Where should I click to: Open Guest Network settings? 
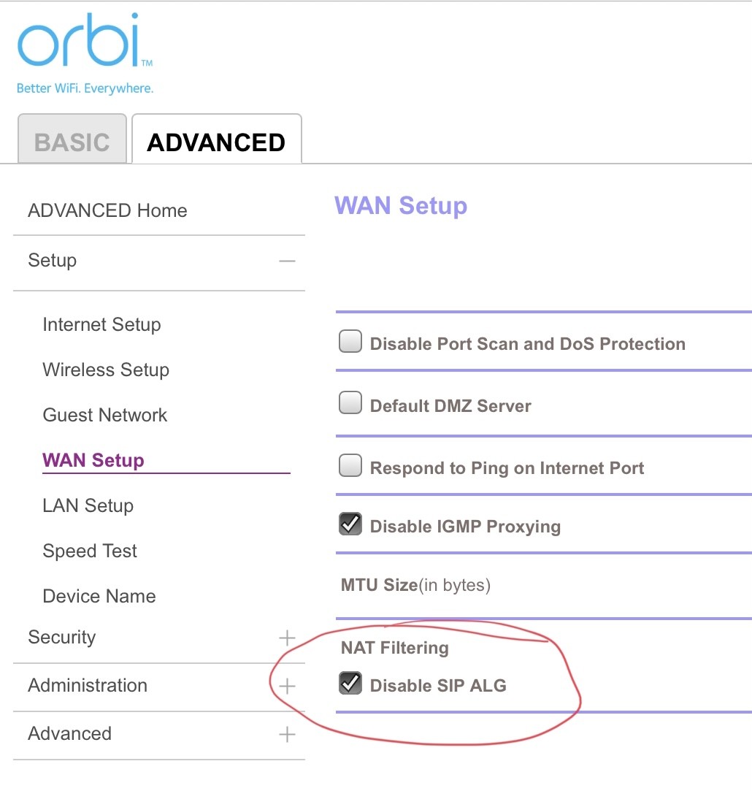[x=105, y=416]
